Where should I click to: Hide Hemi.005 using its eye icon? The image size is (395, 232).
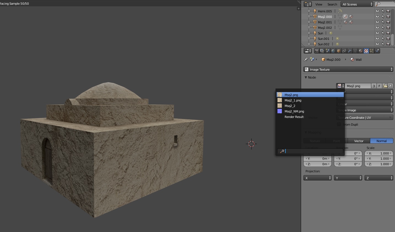coord(377,11)
